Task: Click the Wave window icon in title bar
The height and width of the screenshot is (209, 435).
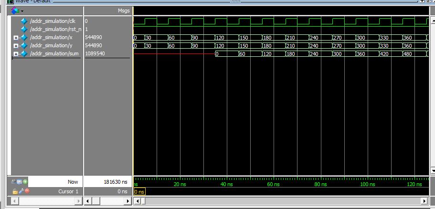Action: [x=10, y=1]
